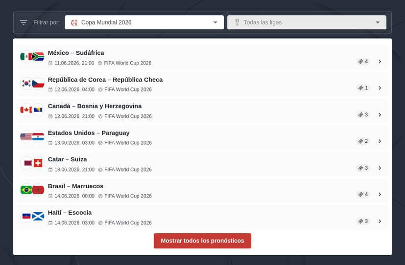Expand the Canadá – Bosnia y Herzegovina chevron
Screen dimensions: 405x265
[x=380, y=115]
